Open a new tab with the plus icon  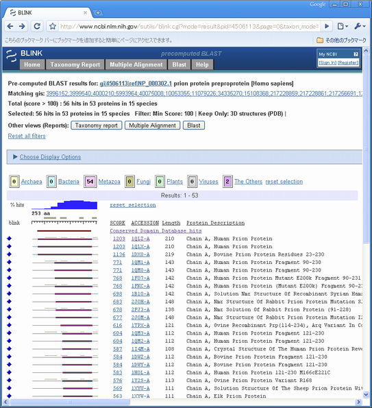[x=98, y=12]
